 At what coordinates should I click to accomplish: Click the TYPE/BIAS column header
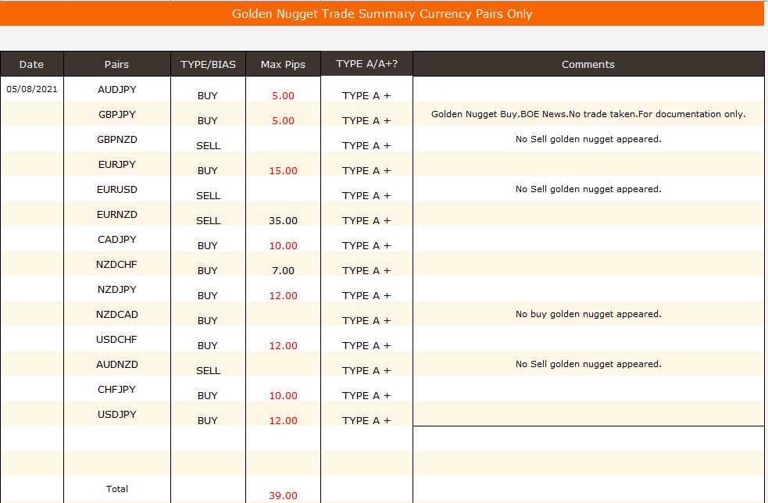coord(208,64)
